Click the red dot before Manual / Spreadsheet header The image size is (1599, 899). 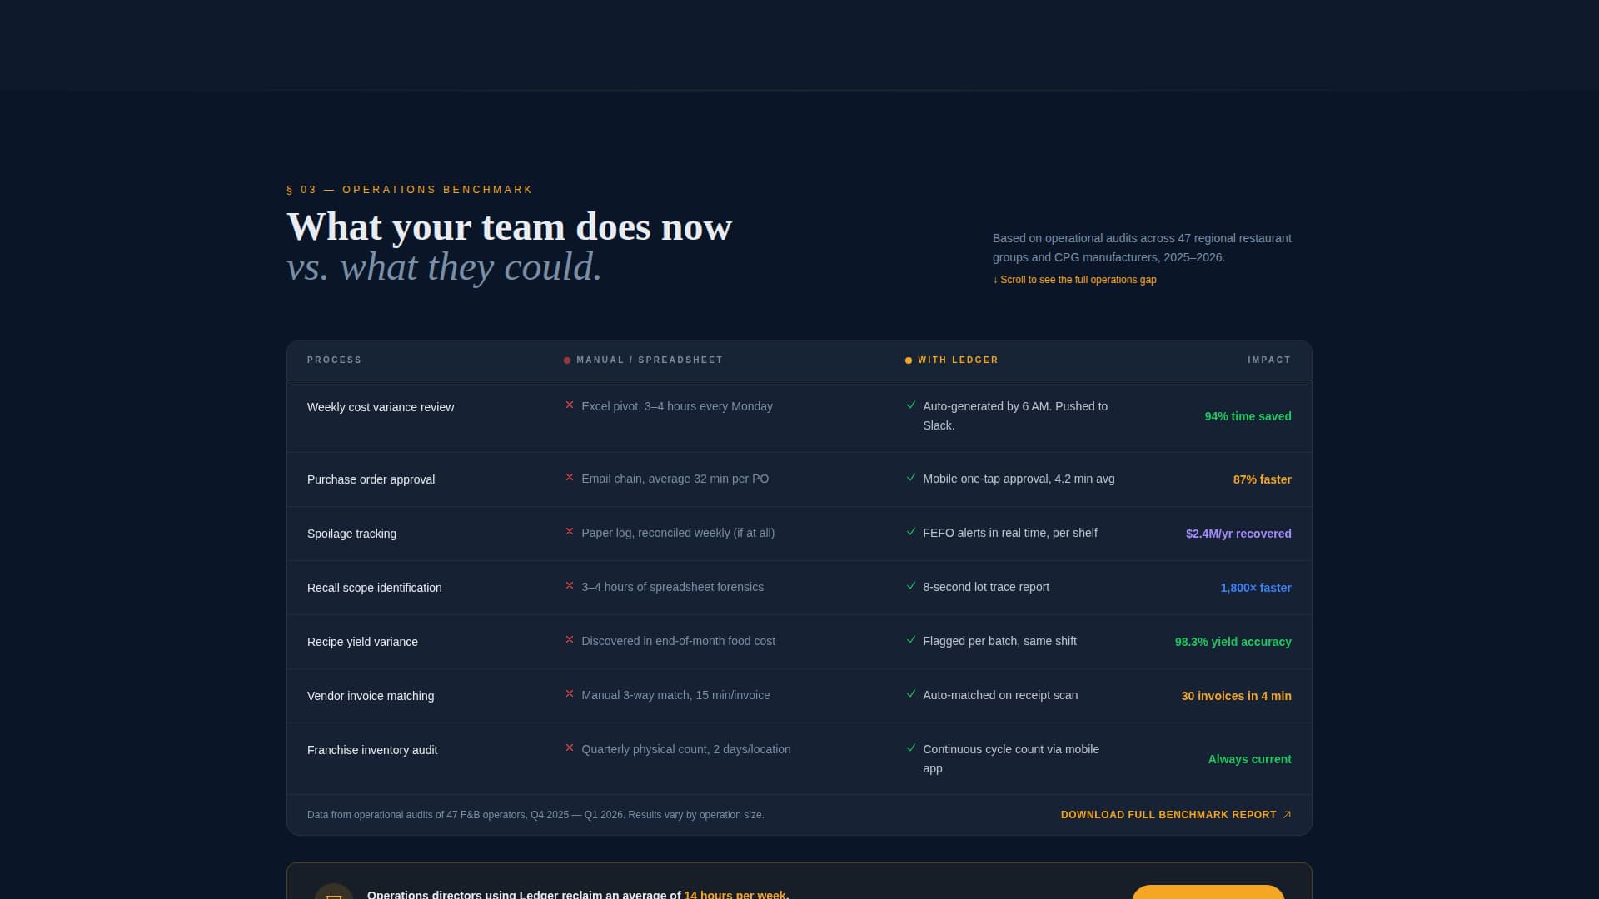(x=567, y=360)
